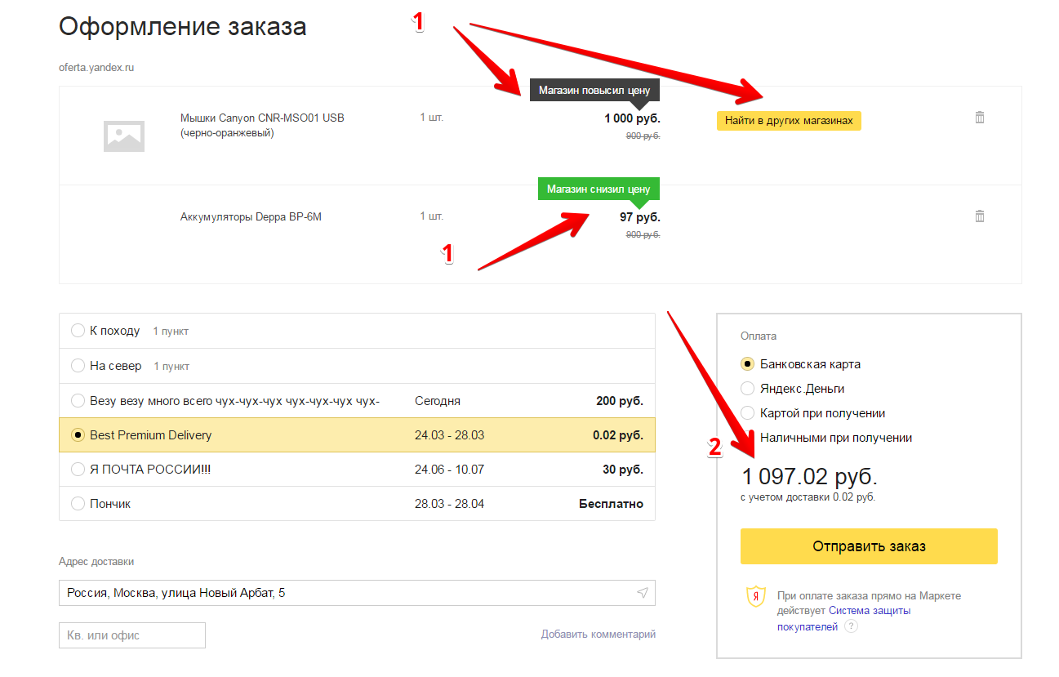This screenshot has width=1059, height=677.
Task: Open the Система защиты покупателей link
Action: point(843,618)
